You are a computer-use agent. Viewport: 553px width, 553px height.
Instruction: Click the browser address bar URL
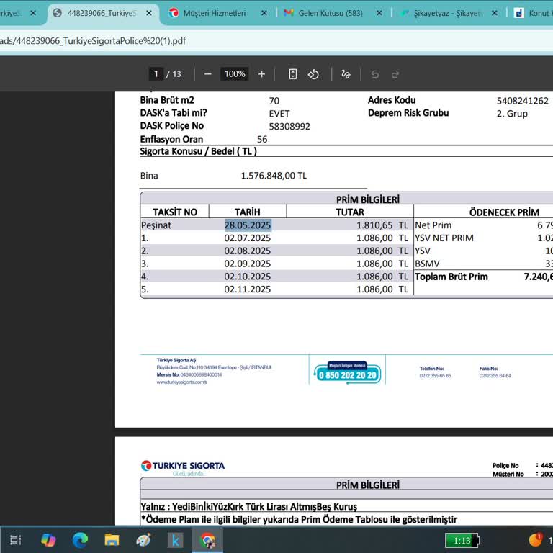[x=94, y=41]
